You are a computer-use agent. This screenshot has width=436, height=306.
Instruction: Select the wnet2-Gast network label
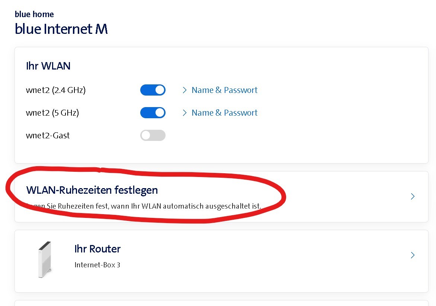[48, 135]
